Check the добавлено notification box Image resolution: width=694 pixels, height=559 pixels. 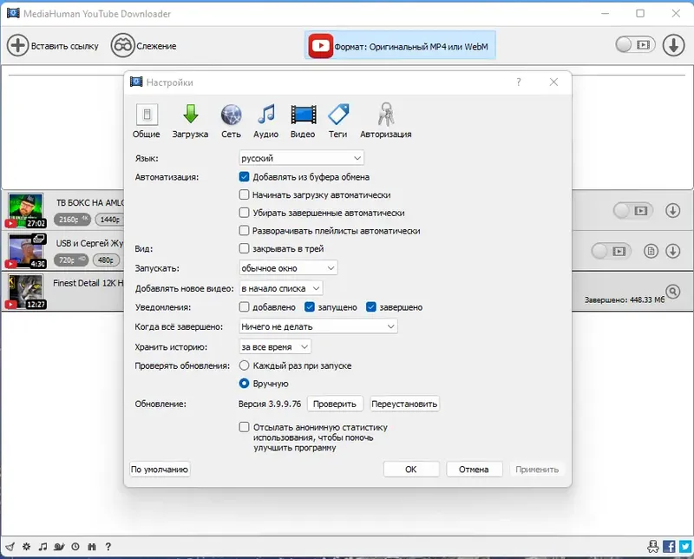(244, 306)
